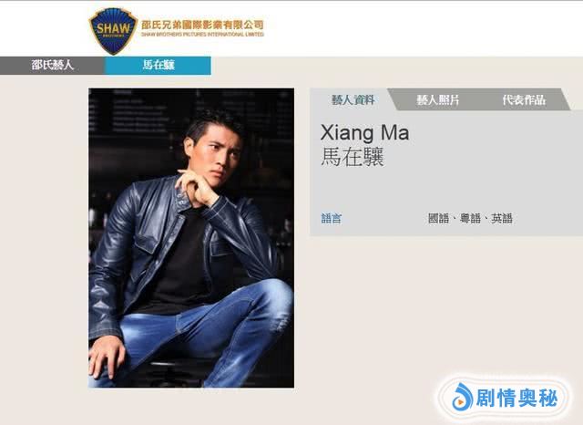Open the 邵氏藝人 navigation item
The image size is (583, 425).
click(x=53, y=65)
